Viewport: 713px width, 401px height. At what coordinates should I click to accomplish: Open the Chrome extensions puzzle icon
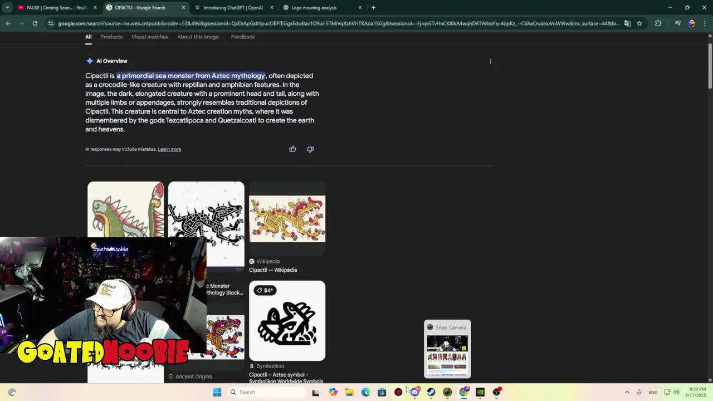click(x=658, y=23)
